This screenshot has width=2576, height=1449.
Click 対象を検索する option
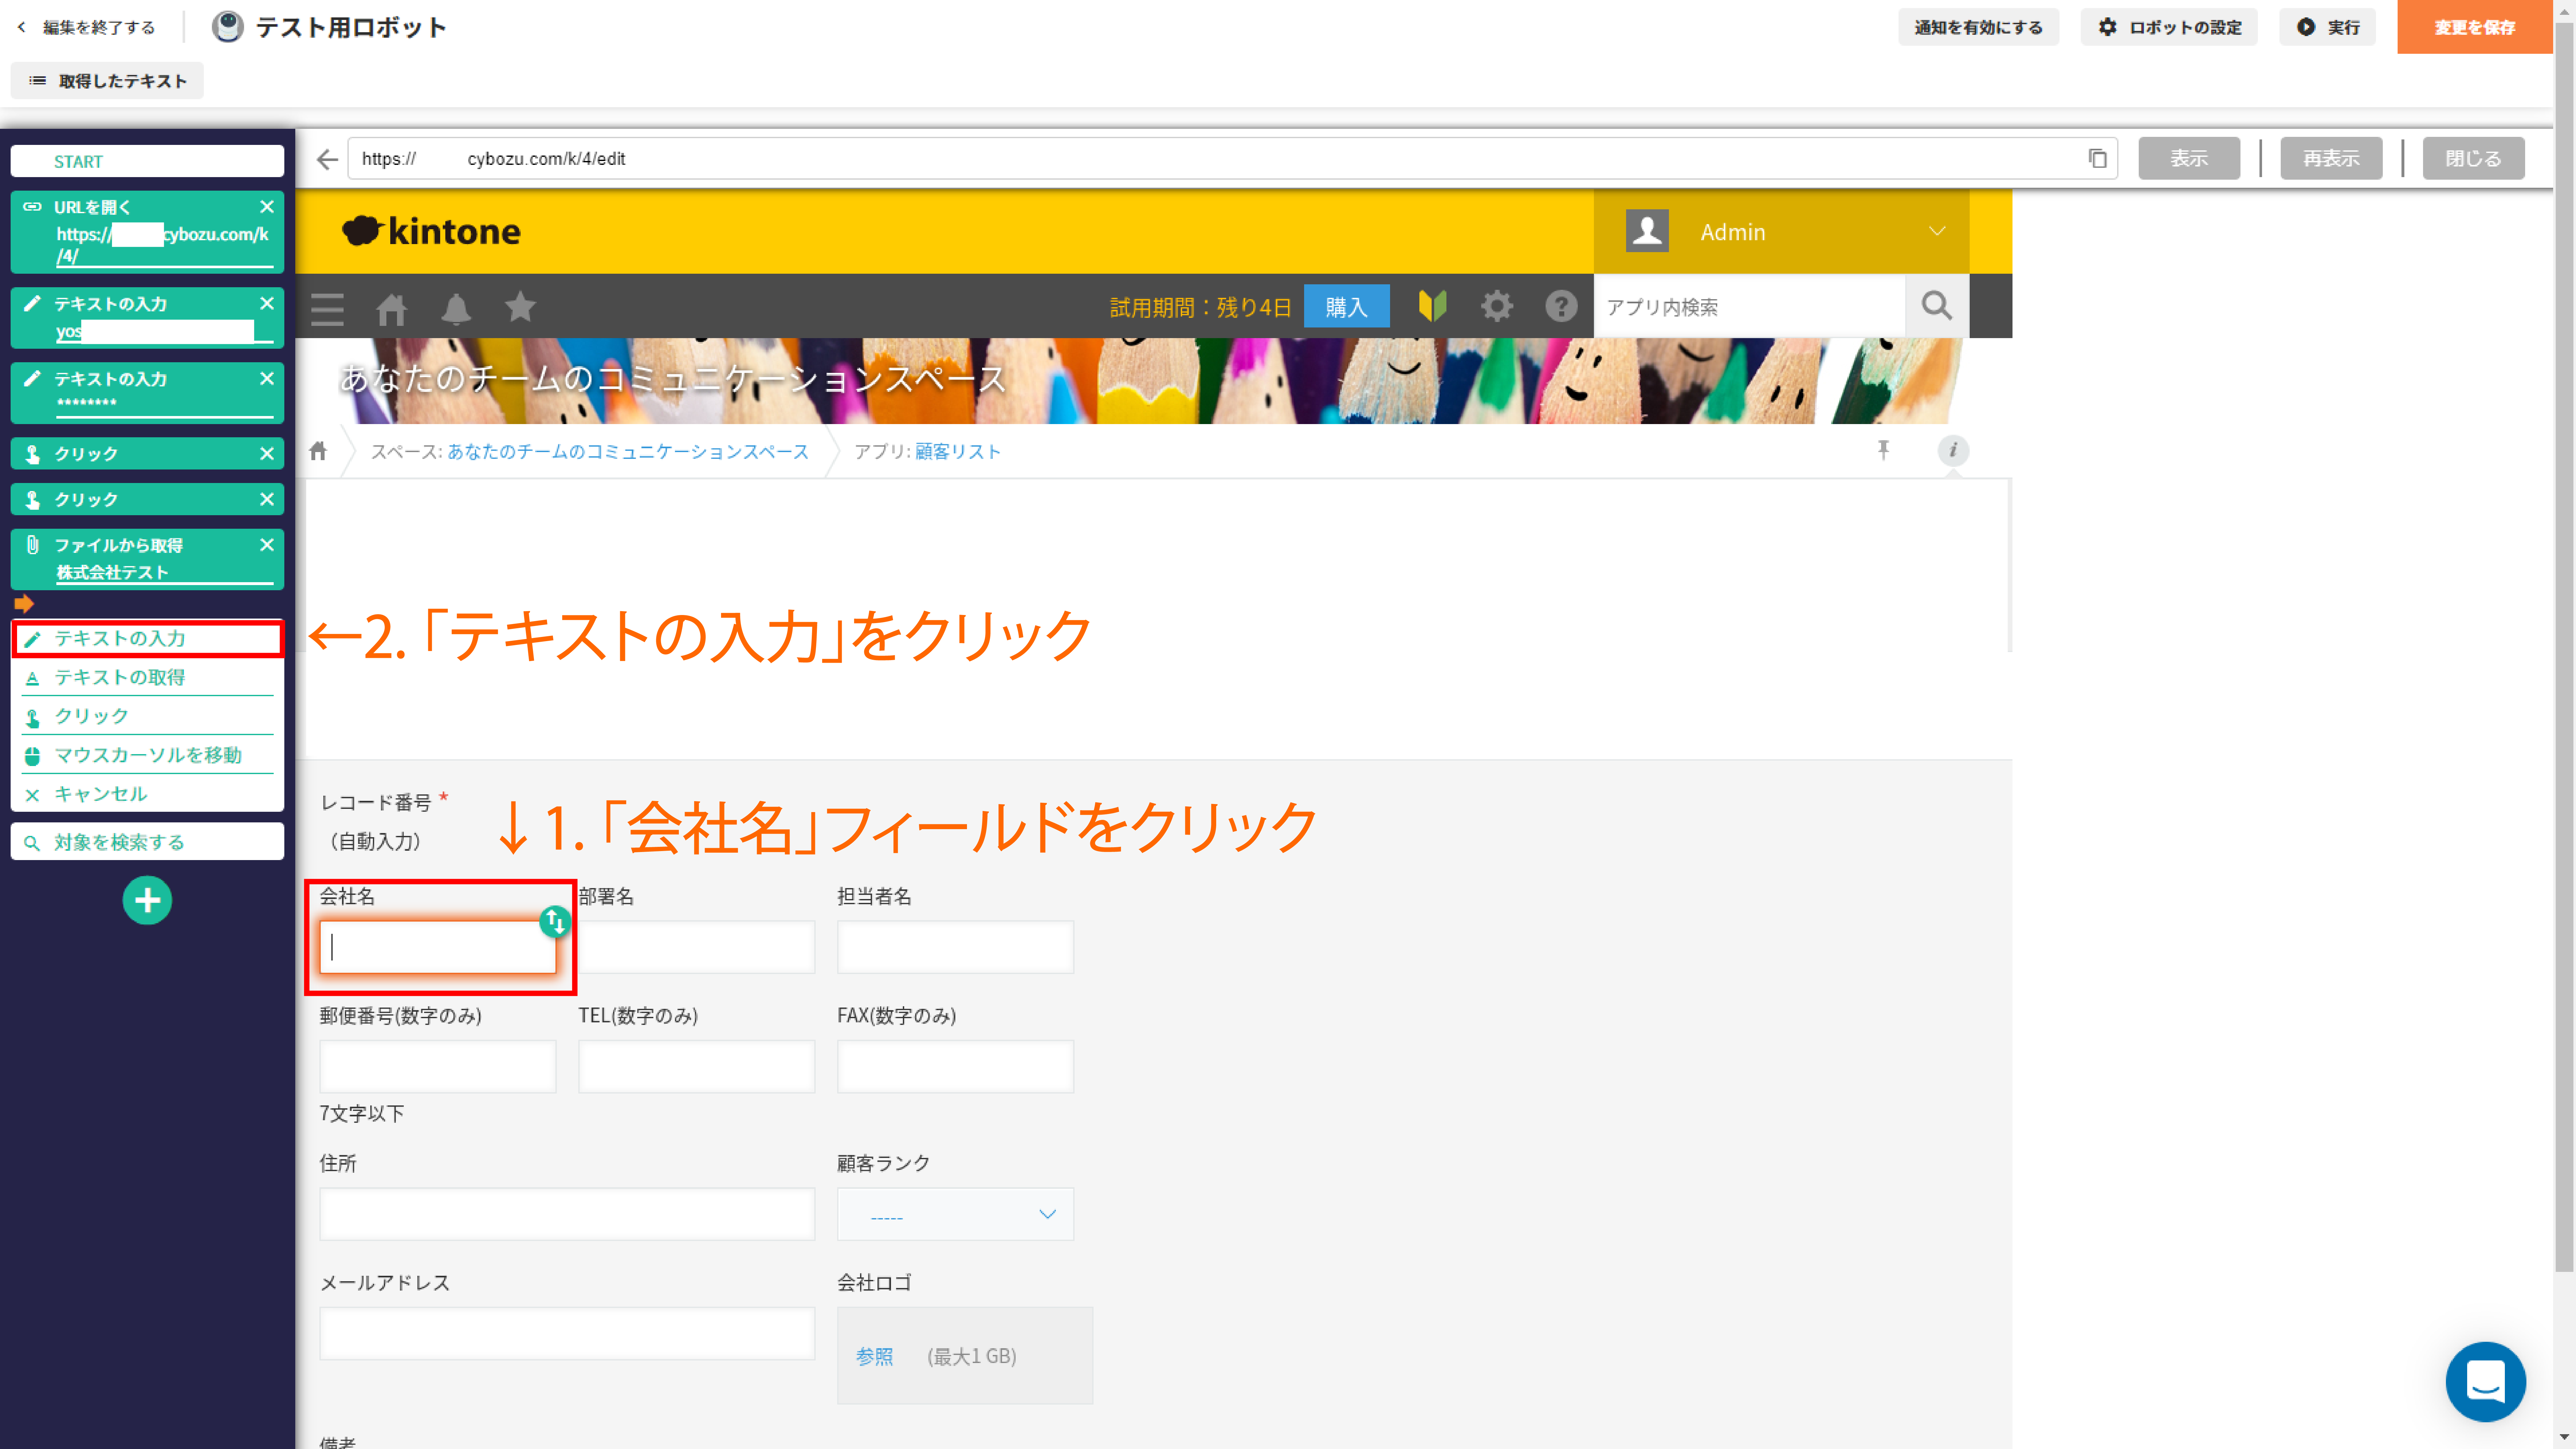(x=147, y=842)
